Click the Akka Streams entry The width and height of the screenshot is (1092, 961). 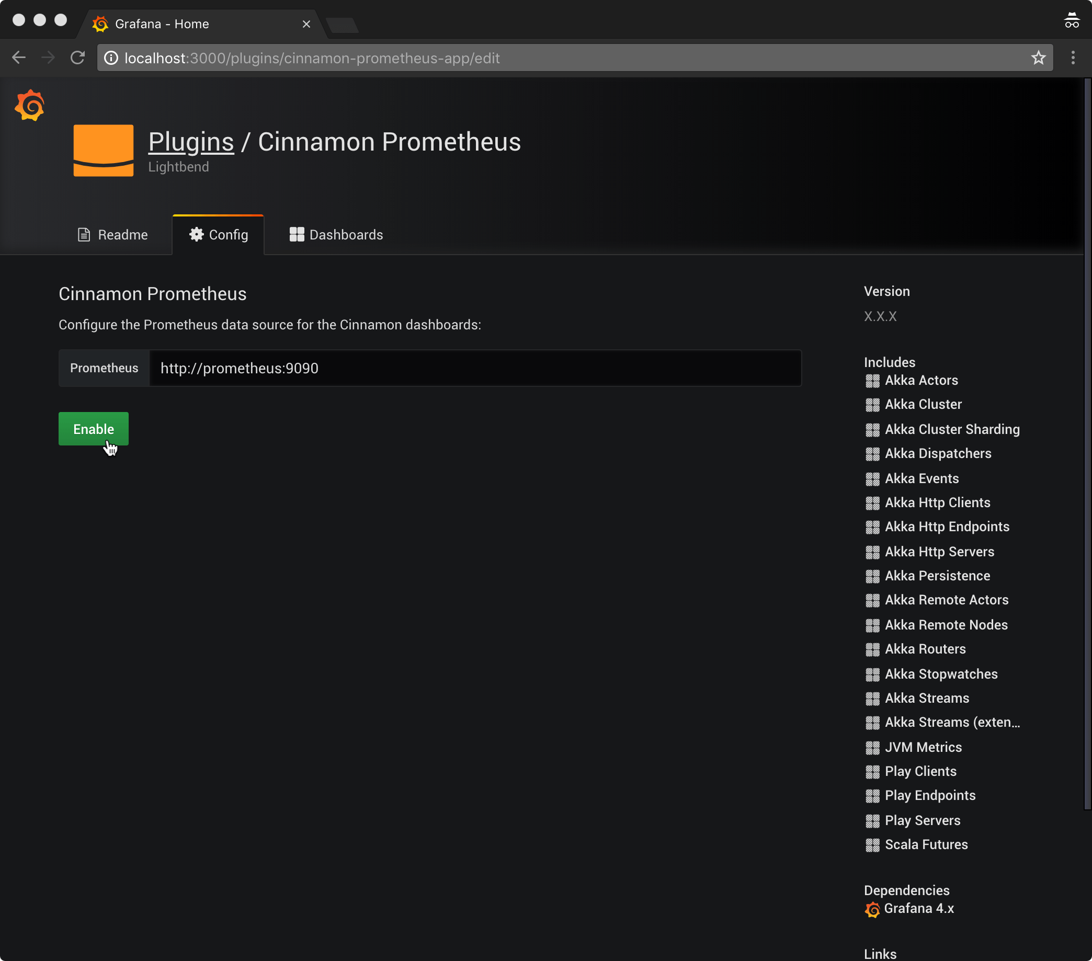(x=926, y=698)
